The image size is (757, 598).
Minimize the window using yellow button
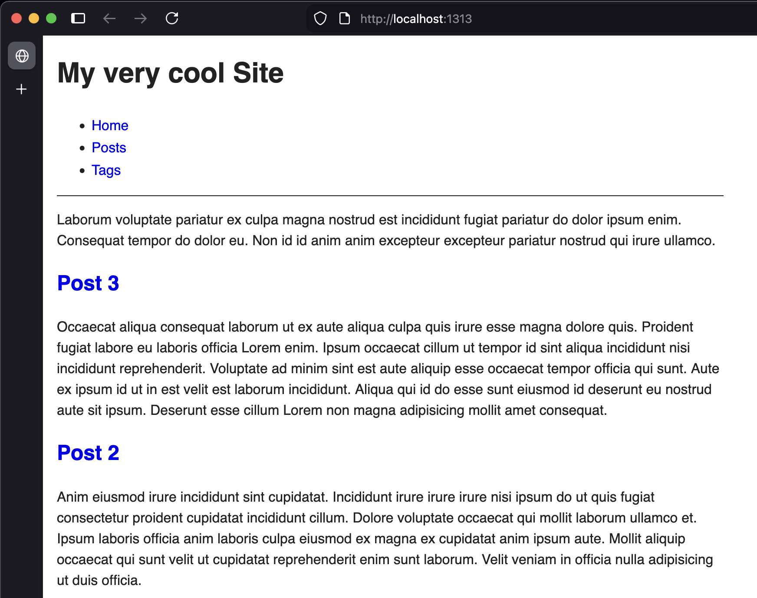34,18
